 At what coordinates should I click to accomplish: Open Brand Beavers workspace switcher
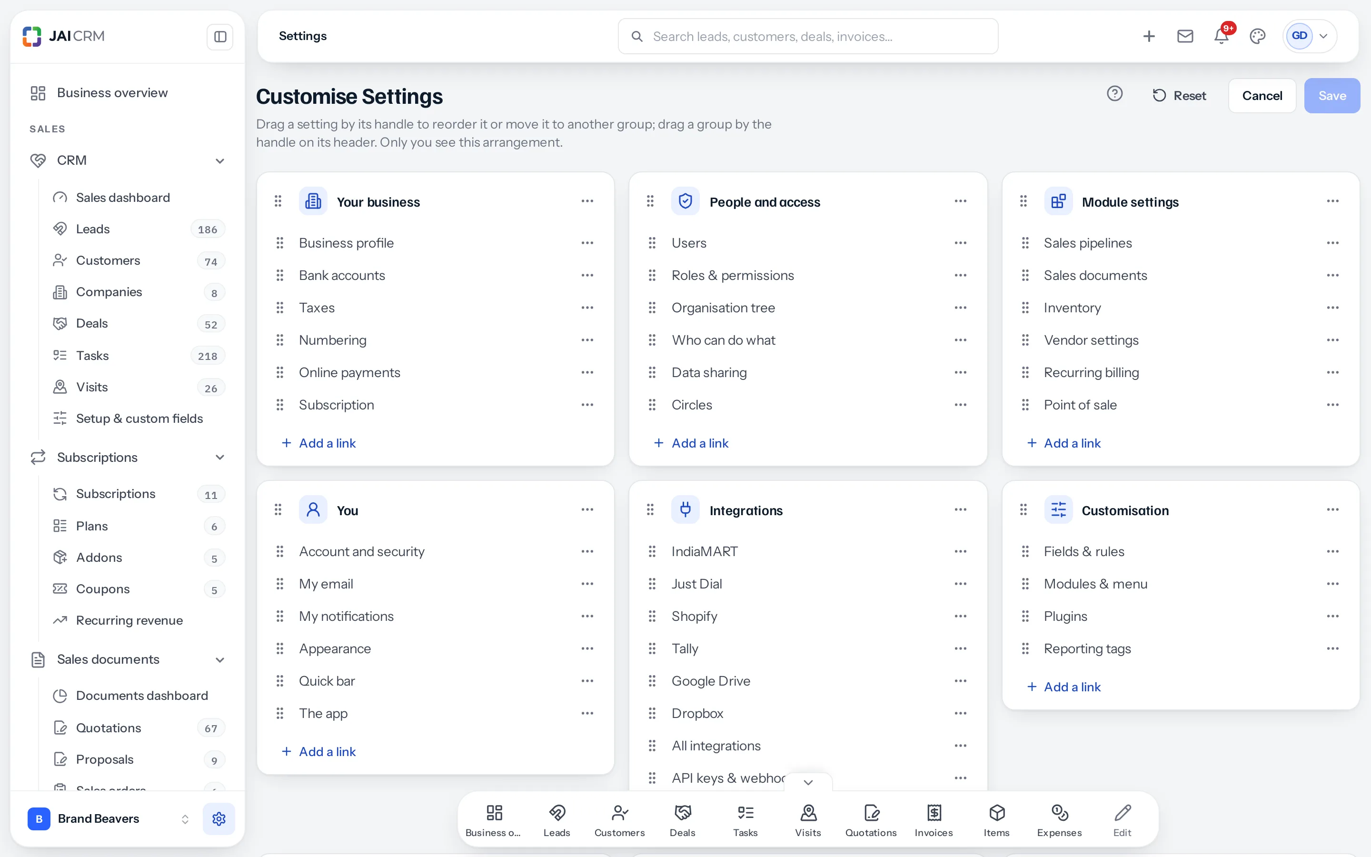point(109,818)
